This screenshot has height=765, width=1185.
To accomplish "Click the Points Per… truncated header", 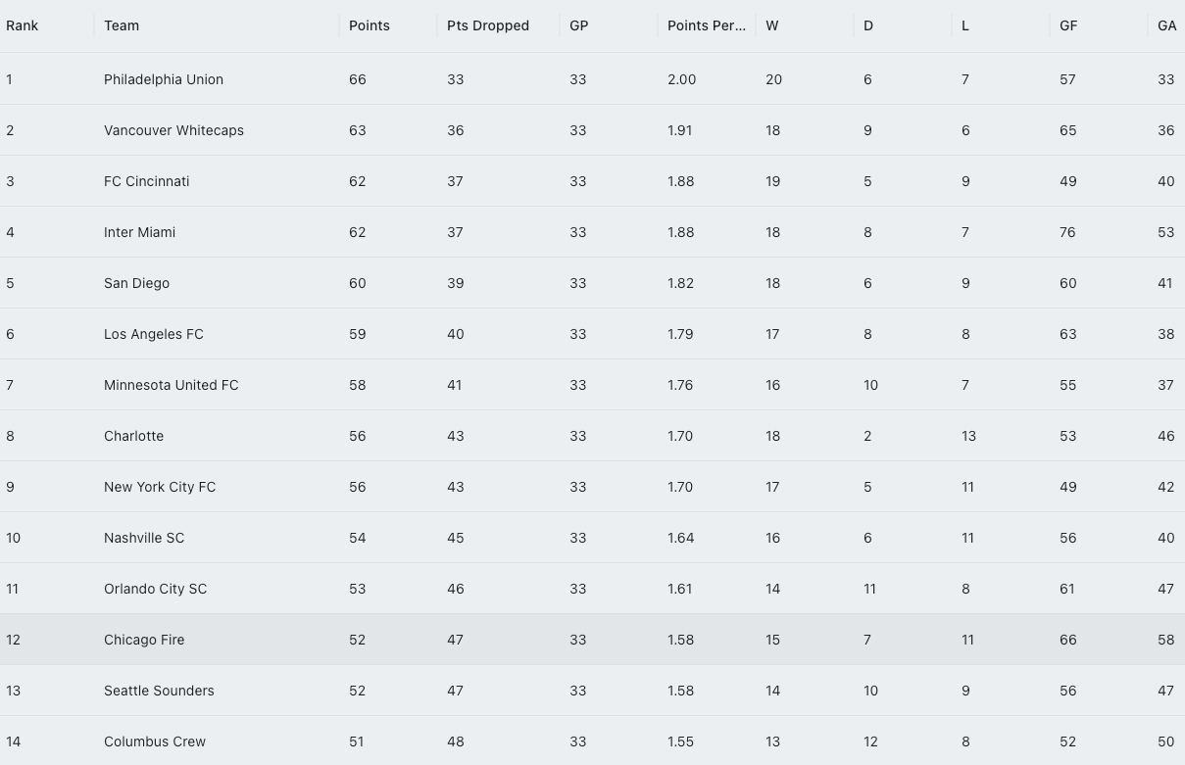I will pos(707,25).
